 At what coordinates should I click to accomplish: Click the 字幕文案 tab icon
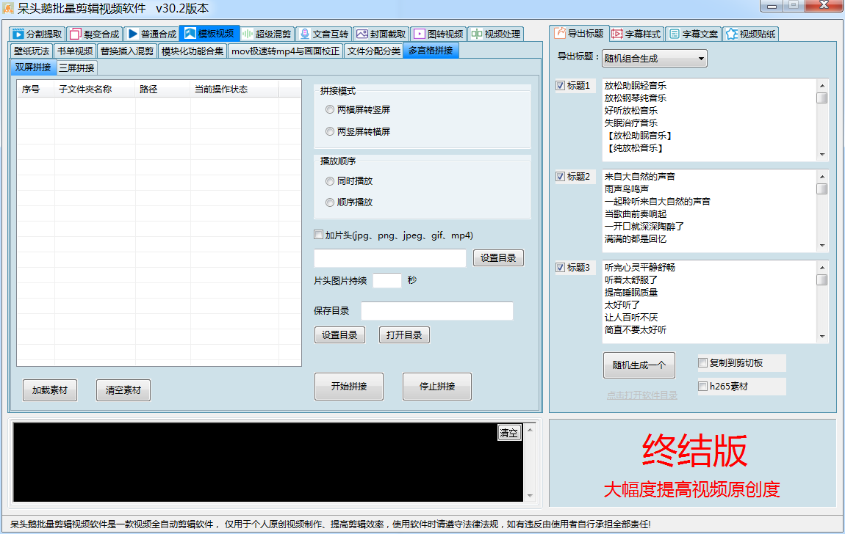click(x=675, y=34)
